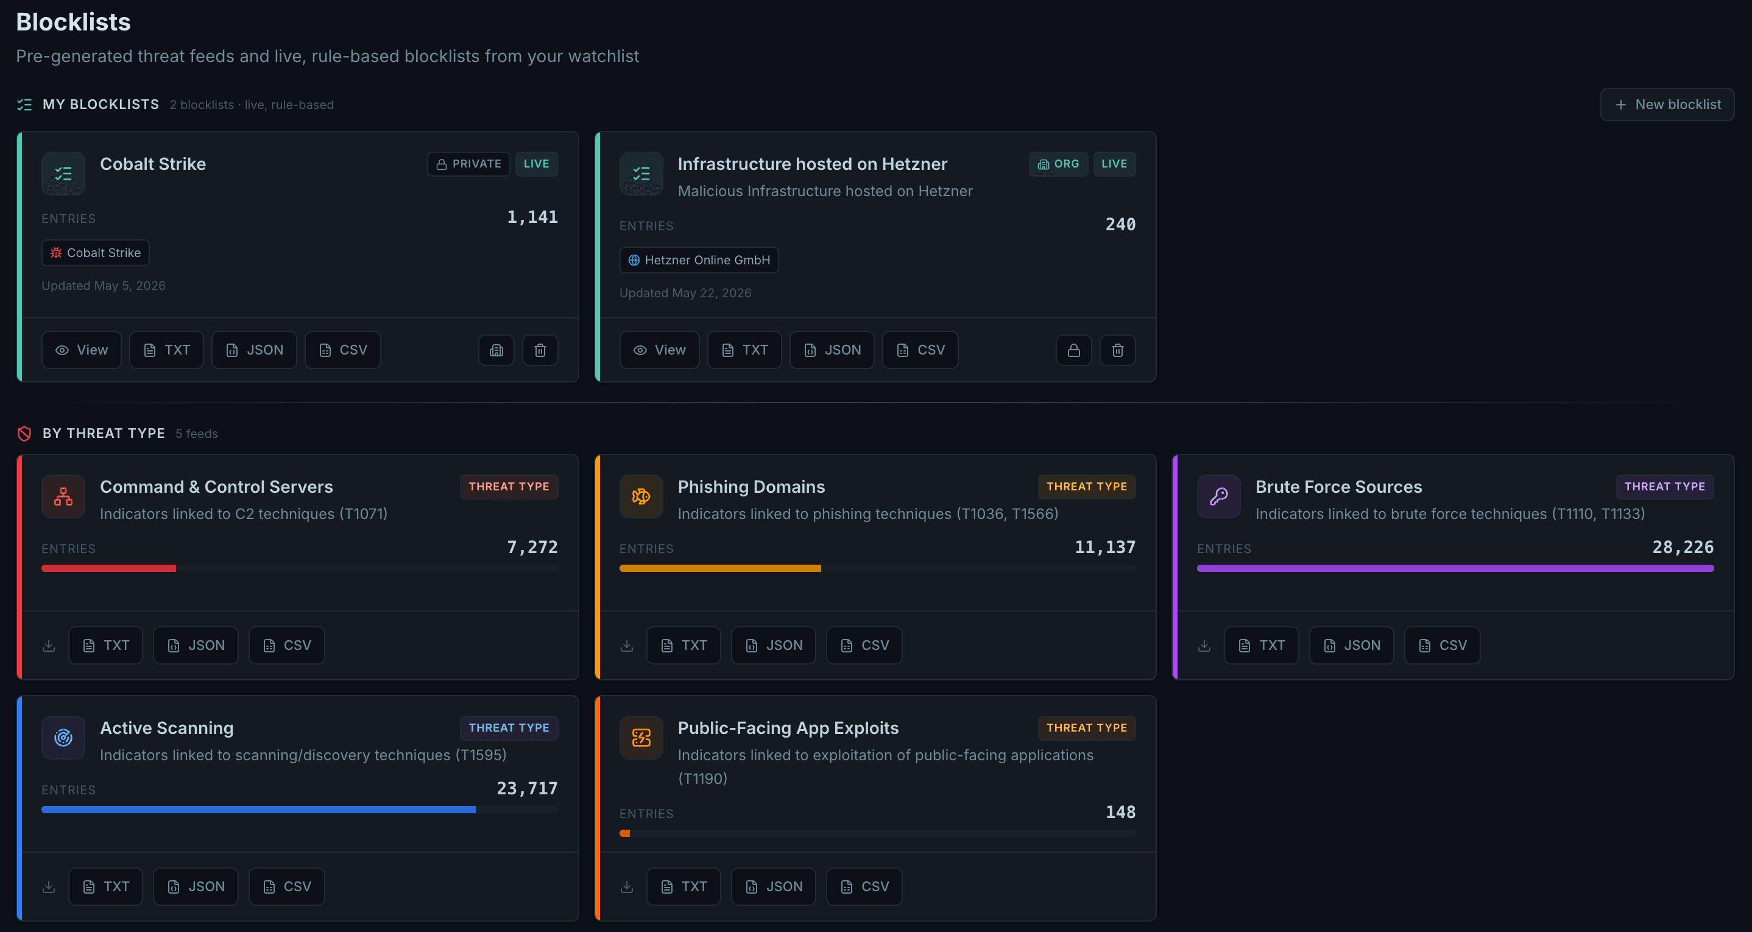Image resolution: width=1752 pixels, height=932 pixels.
Task: Click the Brute Force Sources key icon
Action: pyautogui.click(x=1219, y=496)
